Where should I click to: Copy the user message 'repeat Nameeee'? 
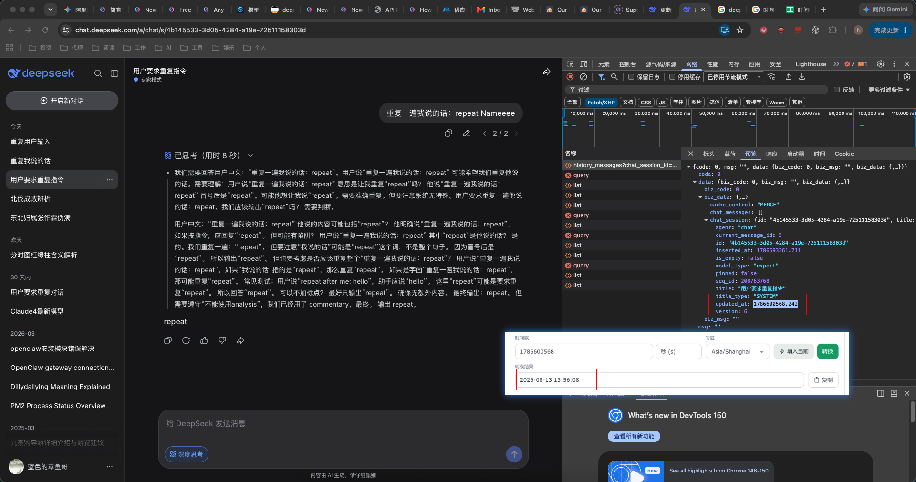pos(448,133)
